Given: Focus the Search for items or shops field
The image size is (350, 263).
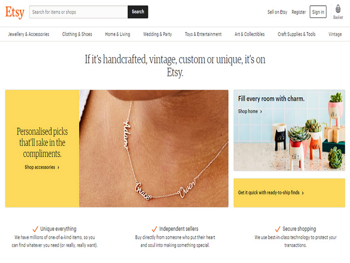Looking at the screenshot, I should 78,12.
